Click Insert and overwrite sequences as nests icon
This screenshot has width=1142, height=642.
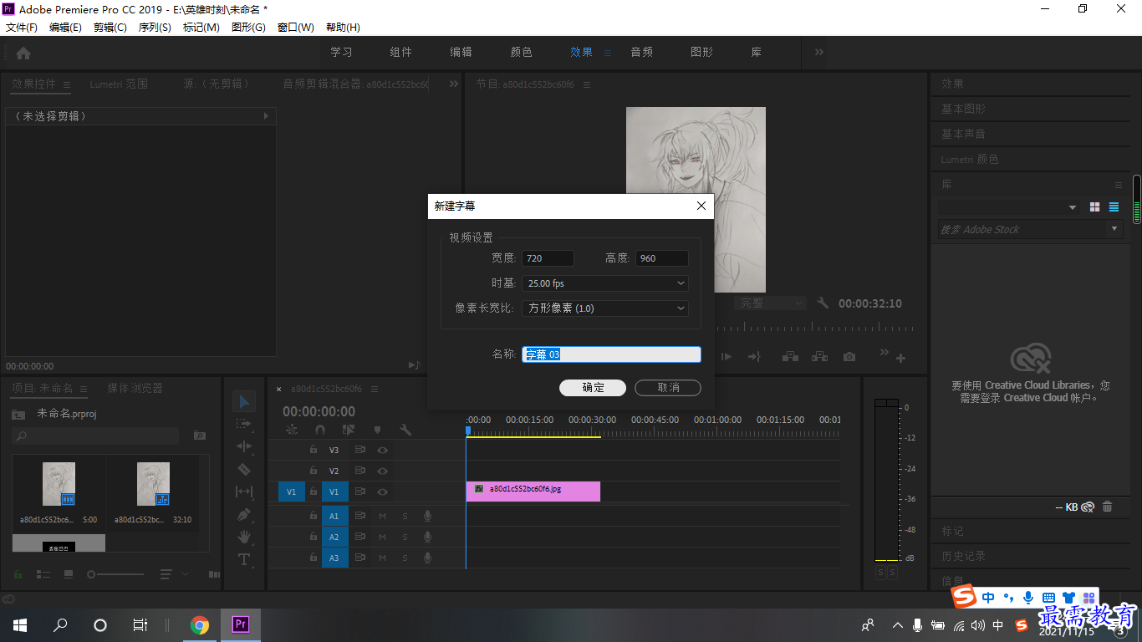(292, 430)
